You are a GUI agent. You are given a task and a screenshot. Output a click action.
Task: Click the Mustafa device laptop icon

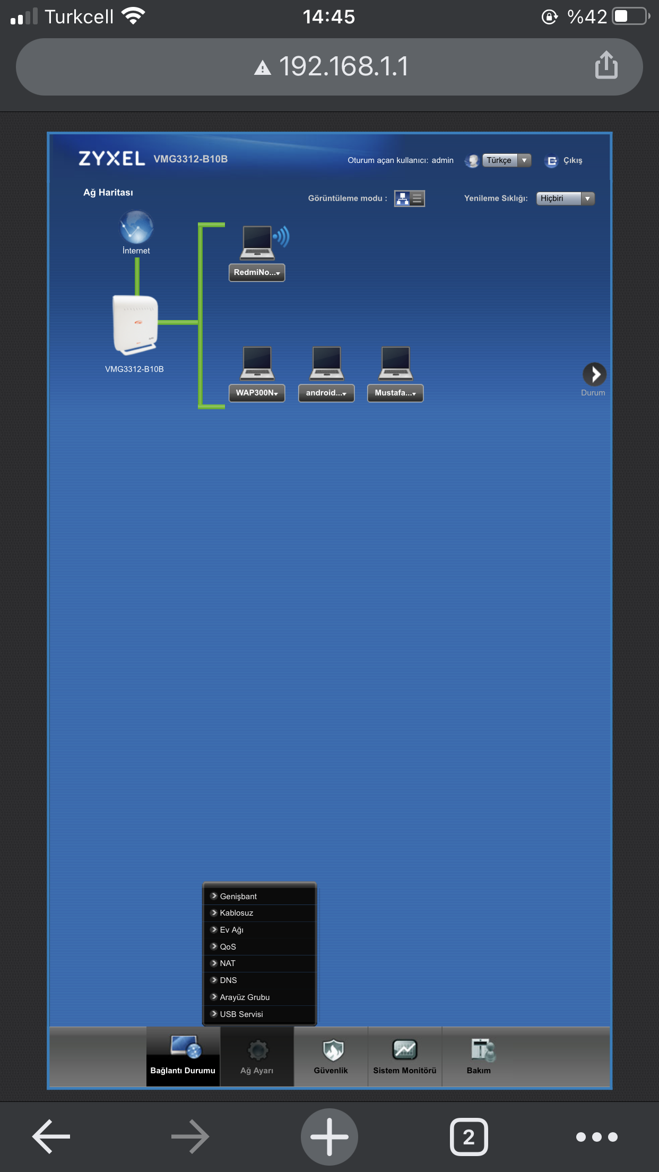click(396, 363)
